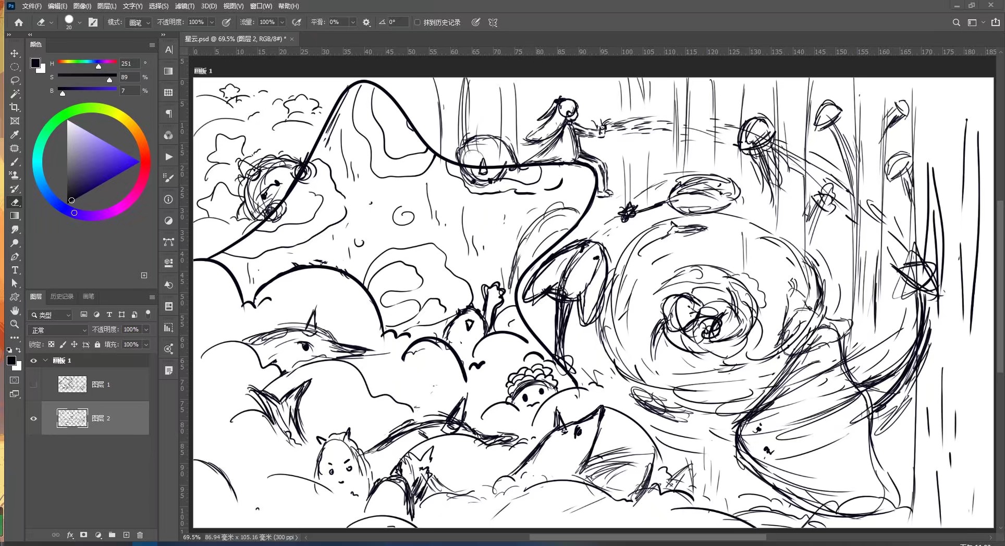The image size is (1005, 546).
Task: Select the Hand tool
Action: pyautogui.click(x=15, y=311)
